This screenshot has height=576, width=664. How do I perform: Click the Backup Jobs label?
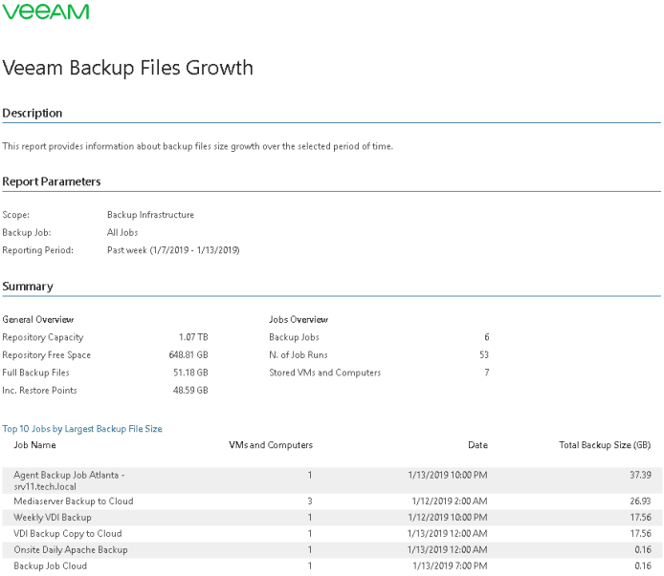click(x=294, y=337)
